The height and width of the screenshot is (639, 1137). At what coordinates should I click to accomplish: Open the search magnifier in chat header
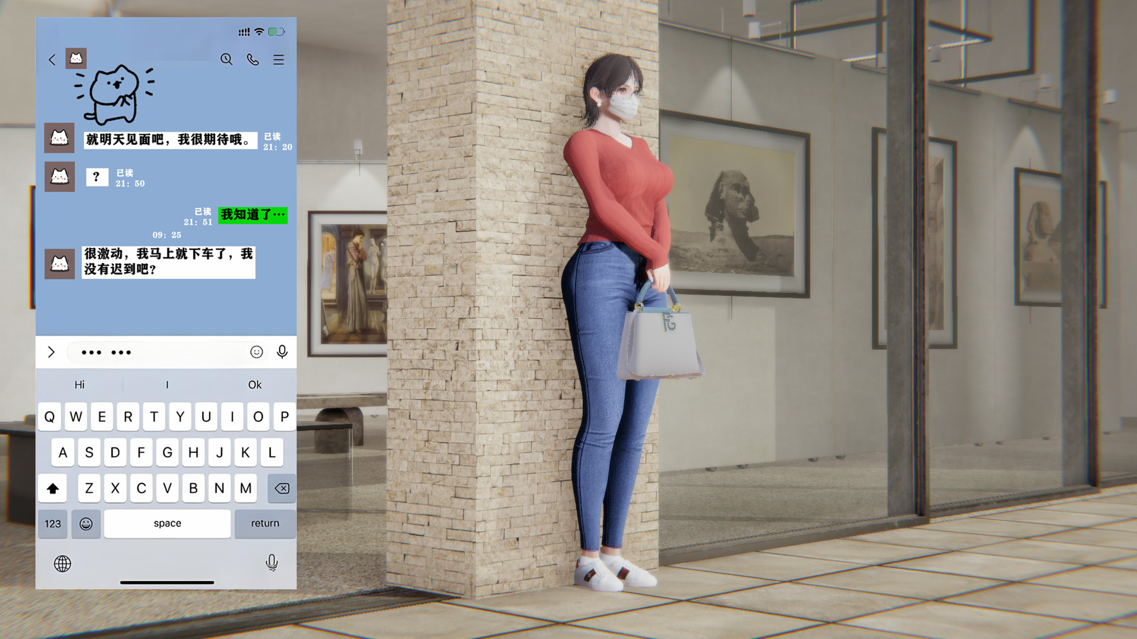point(226,59)
